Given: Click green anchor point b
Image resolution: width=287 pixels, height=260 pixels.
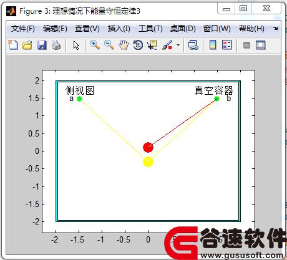Looking at the screenshot, I should [x=216, y=99].
